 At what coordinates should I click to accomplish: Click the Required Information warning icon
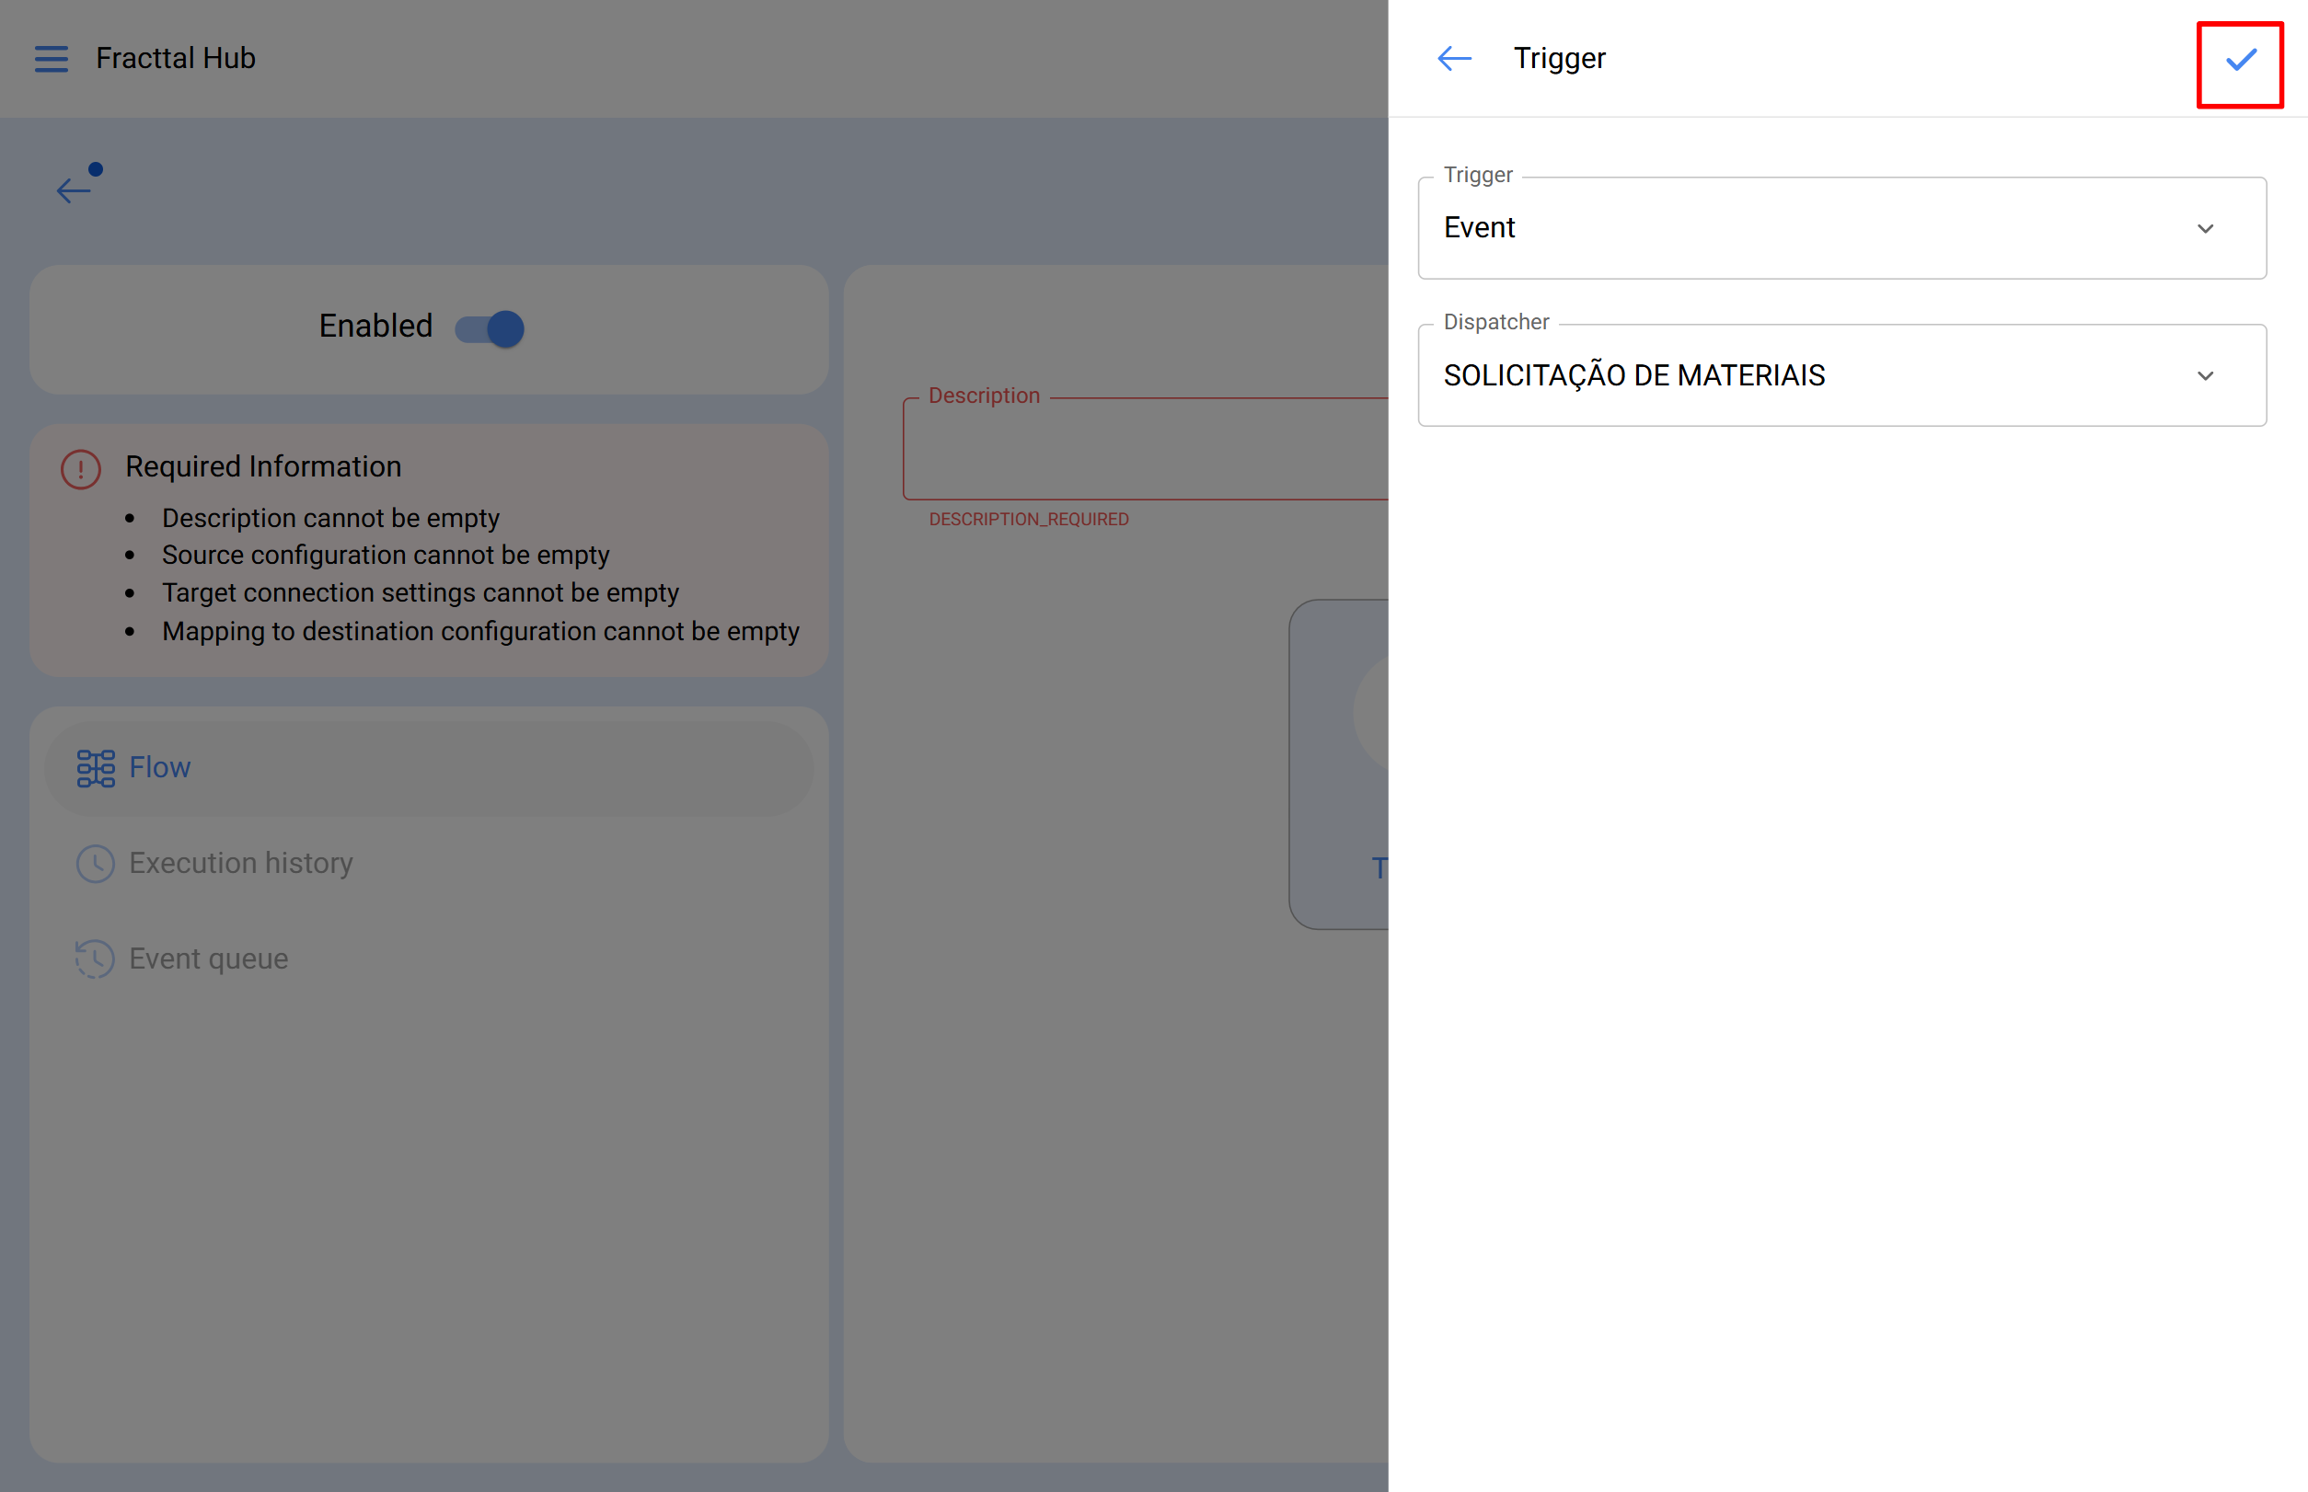click(79, 468)
